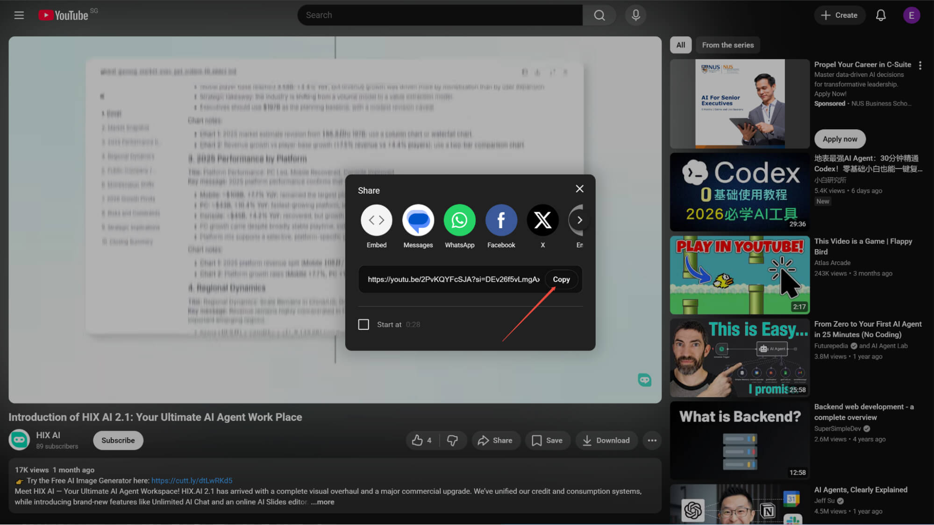This screenshot has height=525, width=934.
Task: Go to YouTube home via the logo
Action: (63, 15)
